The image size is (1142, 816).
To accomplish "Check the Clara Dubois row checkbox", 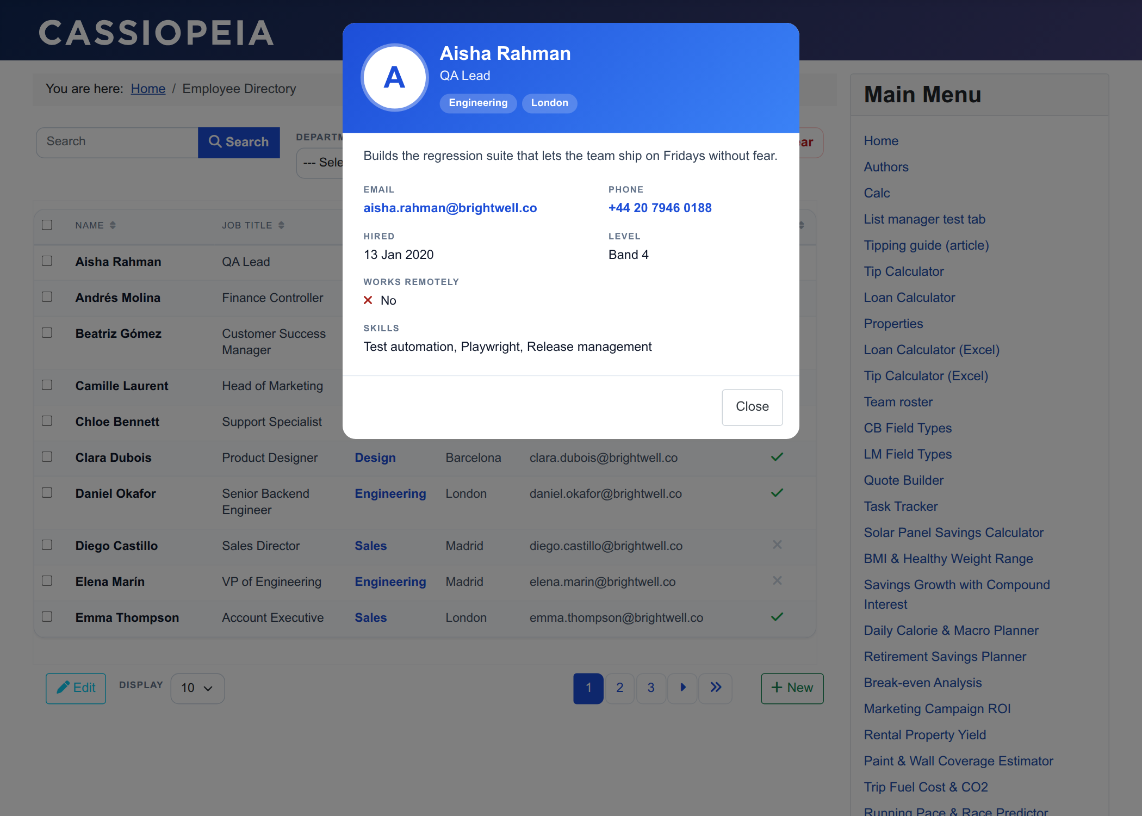I will tap(47, 457).
